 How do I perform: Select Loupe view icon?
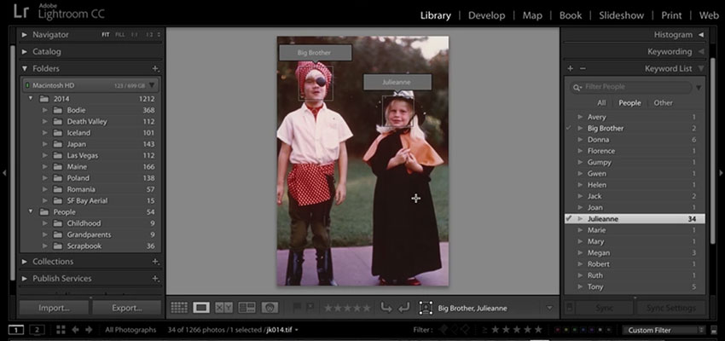tap(201, 308)
